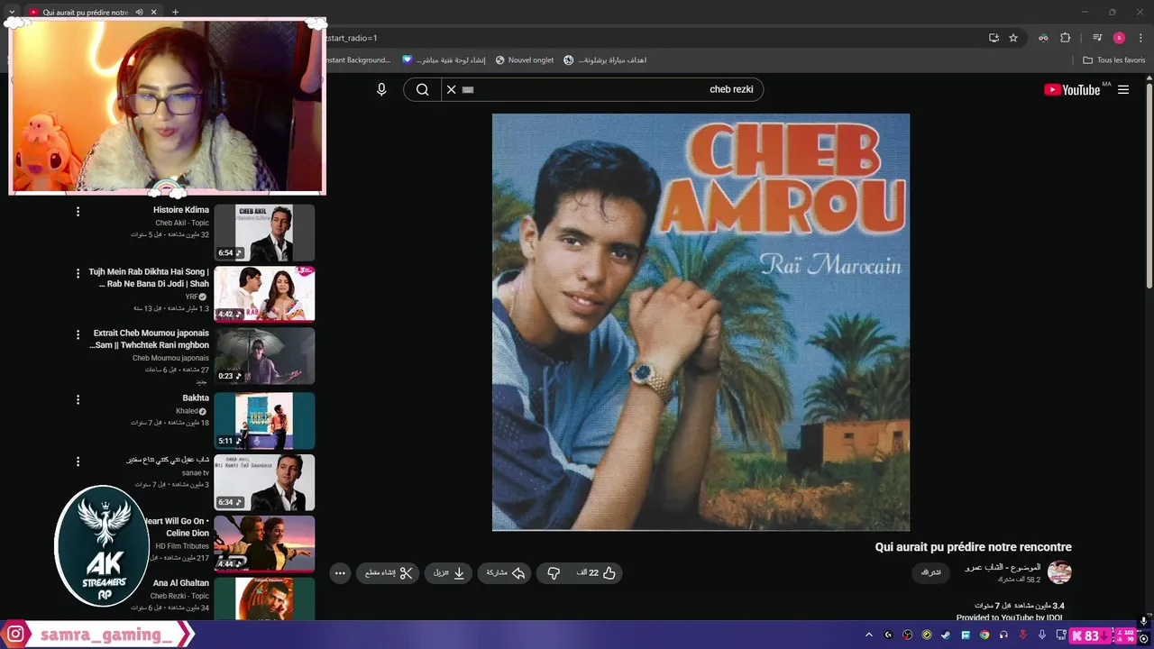Click the headset tray icon

coord(1003,635)
